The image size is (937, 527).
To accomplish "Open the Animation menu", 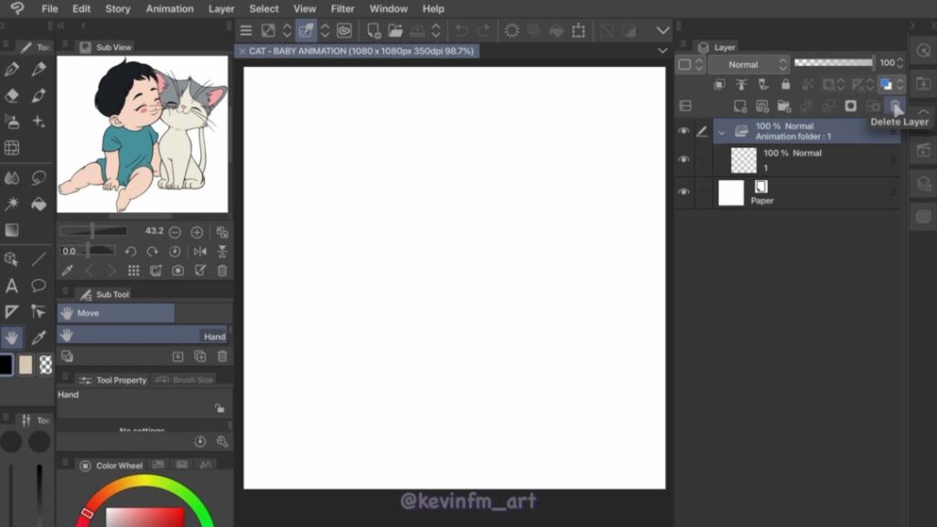I will [169, 9].
